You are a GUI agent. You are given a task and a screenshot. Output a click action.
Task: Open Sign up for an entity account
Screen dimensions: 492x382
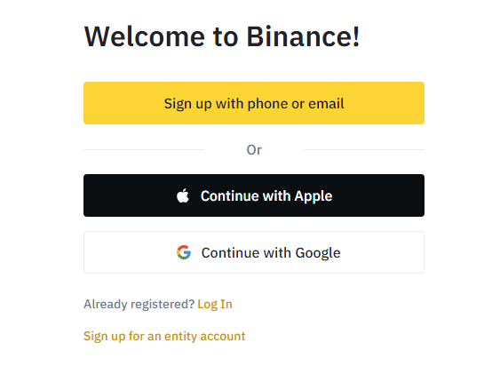[164, 336]
